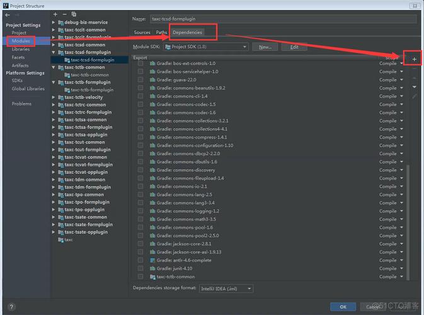Click the module Name input field
The width and height of the screenshot is (424, 315).
(283, 19)
